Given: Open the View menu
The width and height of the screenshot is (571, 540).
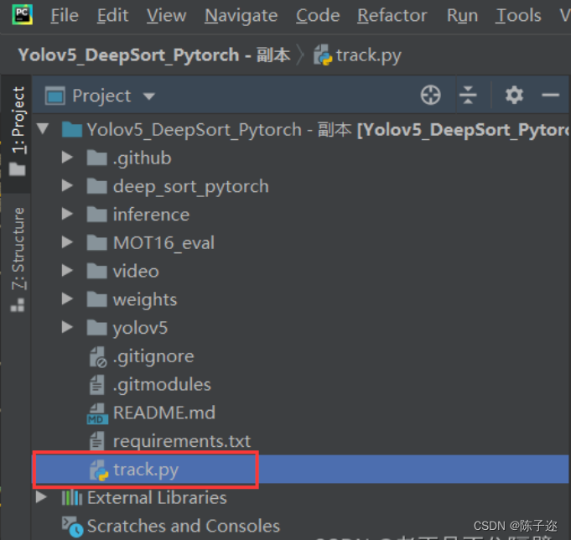Looking at the screenshot, I should (x=166, y=15).
